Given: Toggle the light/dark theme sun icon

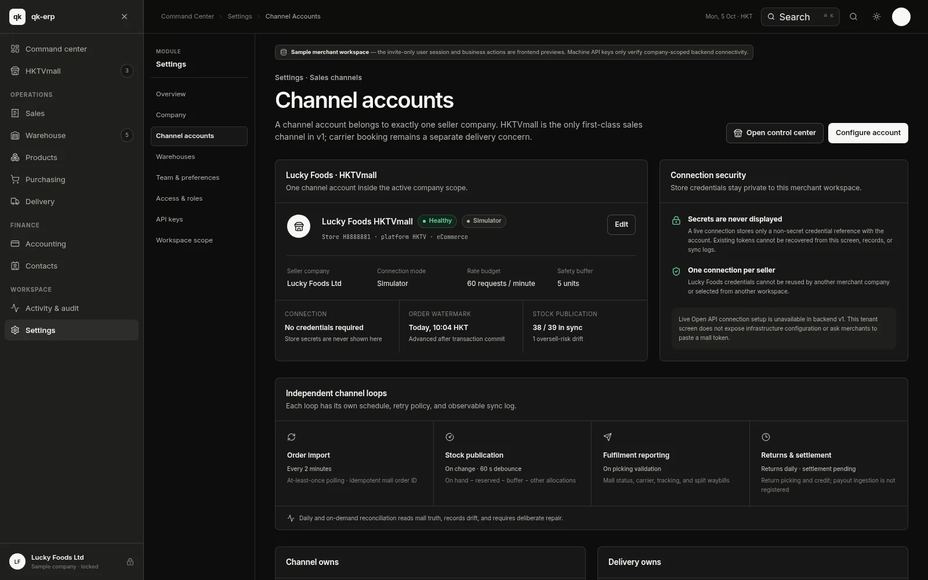Looking at the screenshot, I should 876,17.
